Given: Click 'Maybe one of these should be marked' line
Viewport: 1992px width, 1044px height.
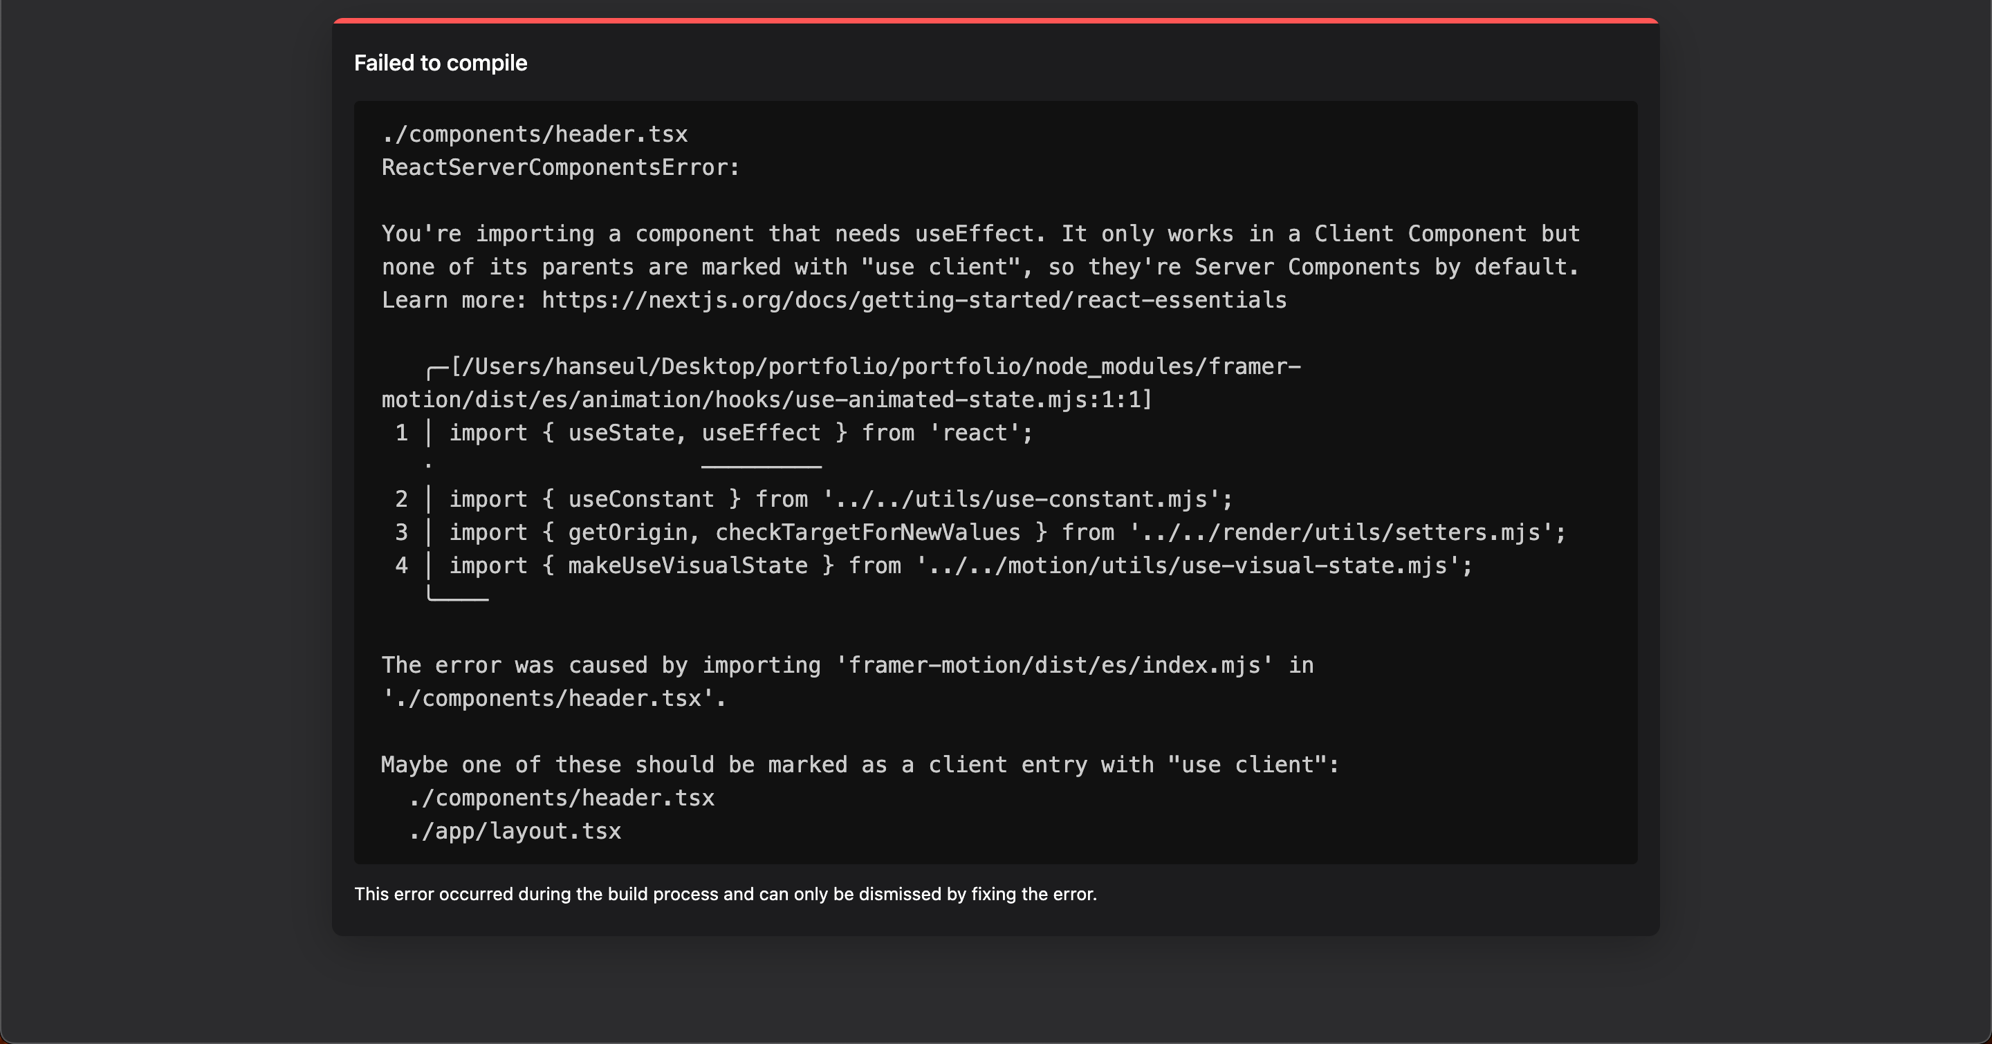Looking at the screenshot, I should (859, 765).
